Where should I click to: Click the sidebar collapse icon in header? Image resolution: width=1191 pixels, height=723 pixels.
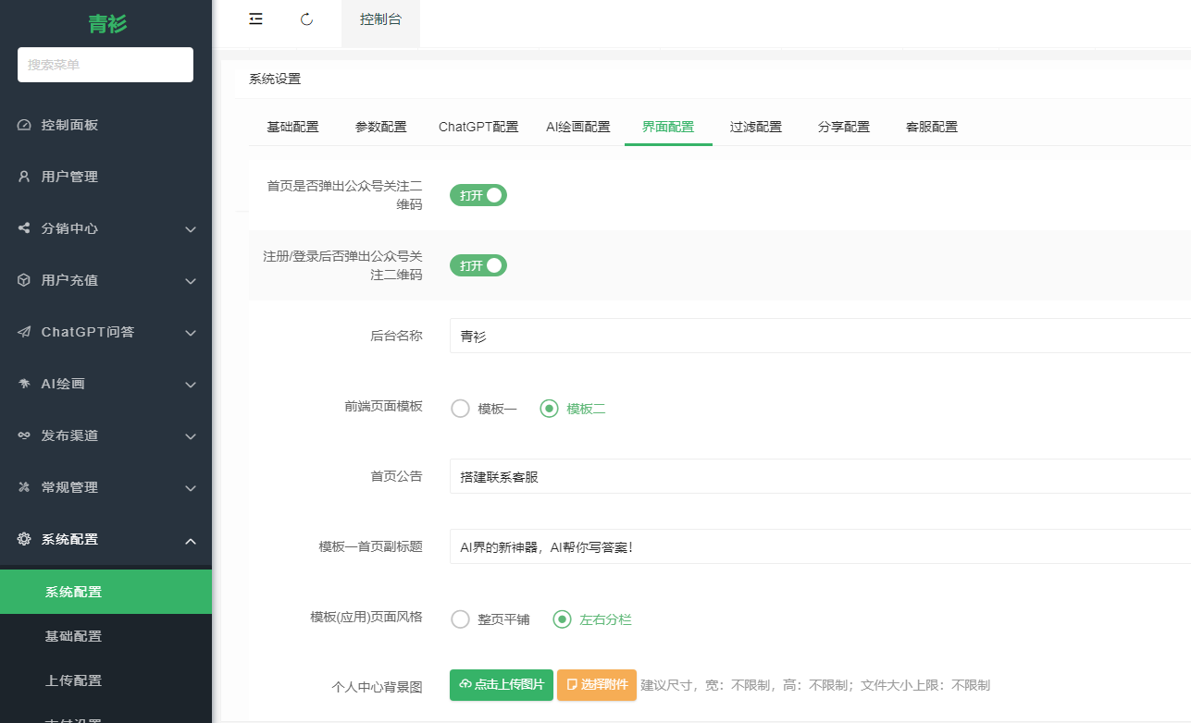(256, 19)
